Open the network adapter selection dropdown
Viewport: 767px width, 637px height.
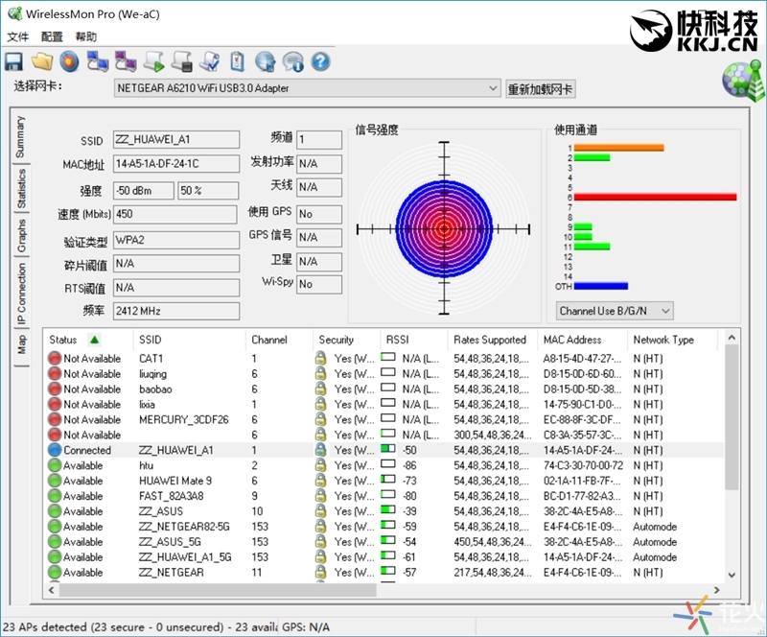pos(307,88)
